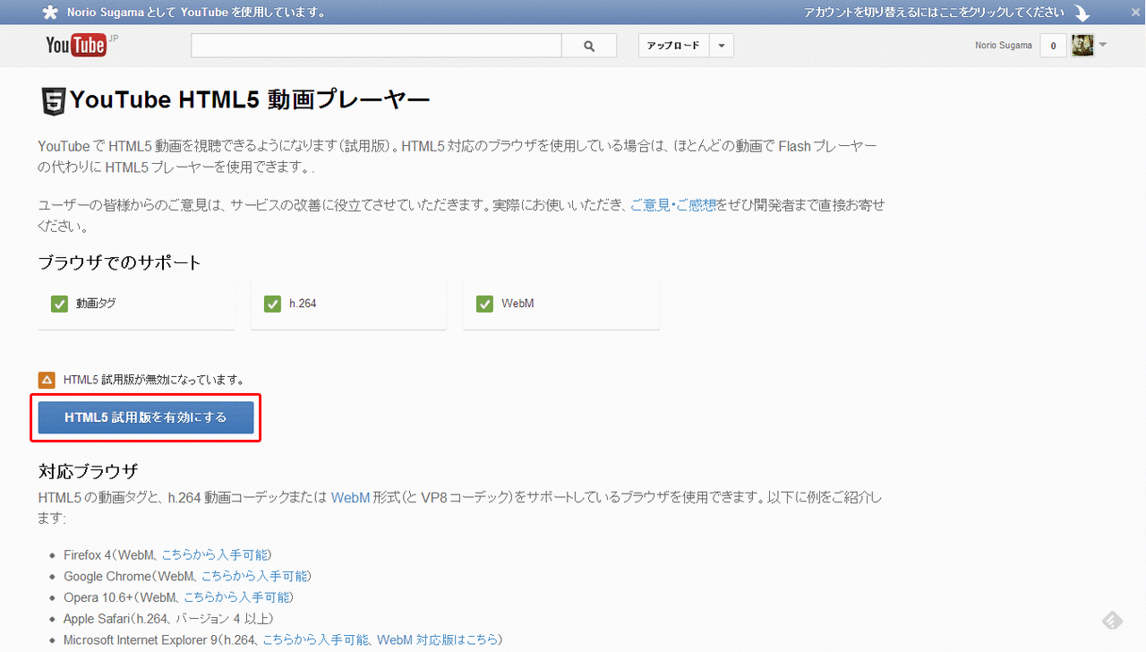1146x652 pixels.
Task: Click the Norio Sugama username
Action: pos(1004,46)
